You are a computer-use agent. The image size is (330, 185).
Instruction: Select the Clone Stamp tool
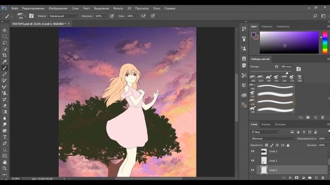tap(5, 93)
